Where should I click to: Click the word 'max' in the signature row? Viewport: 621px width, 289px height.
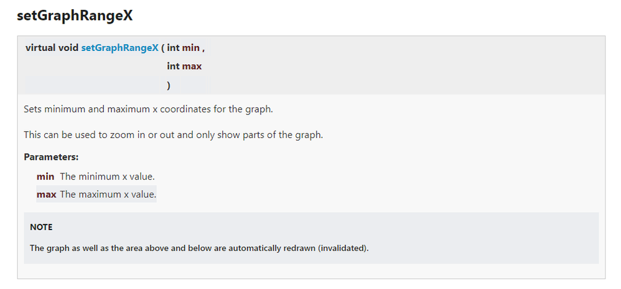[192, 66]
